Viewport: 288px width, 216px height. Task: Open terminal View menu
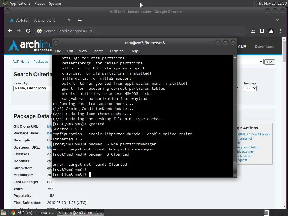pos(83,51)
